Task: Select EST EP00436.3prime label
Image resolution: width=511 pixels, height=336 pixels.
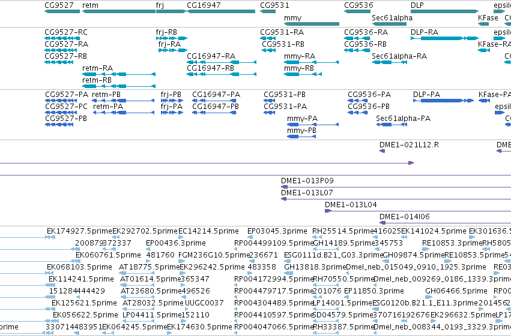Action: pyautogui.click(x=176, y=243)
